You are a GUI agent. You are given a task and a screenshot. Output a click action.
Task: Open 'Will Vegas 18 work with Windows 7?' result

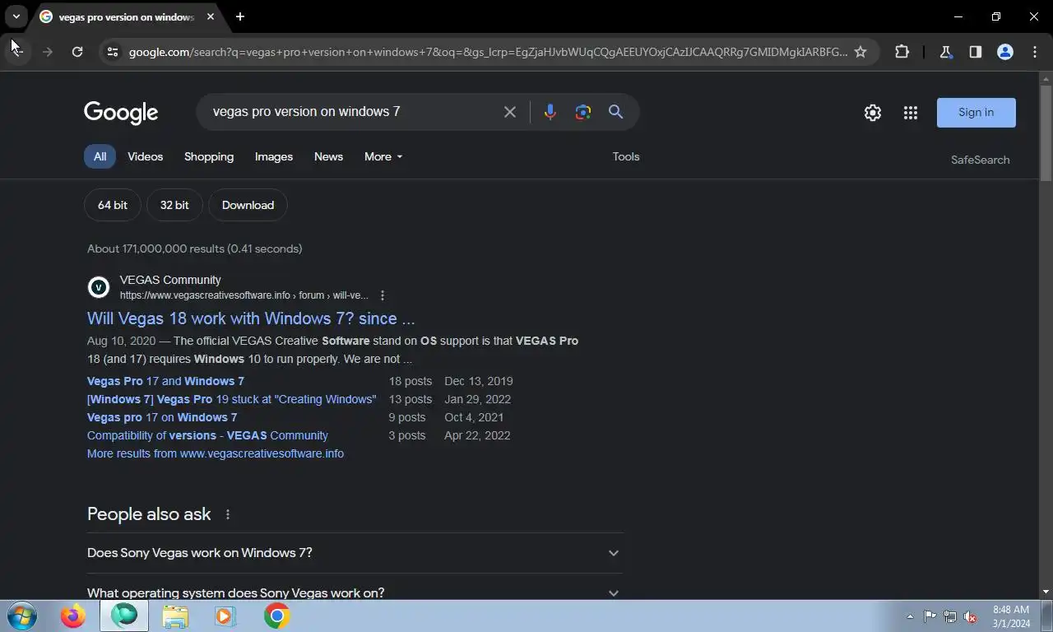[x=251, y=318]
